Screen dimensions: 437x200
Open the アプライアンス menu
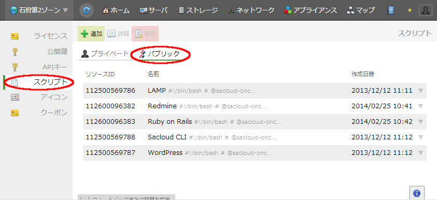[x=311, y=10]
